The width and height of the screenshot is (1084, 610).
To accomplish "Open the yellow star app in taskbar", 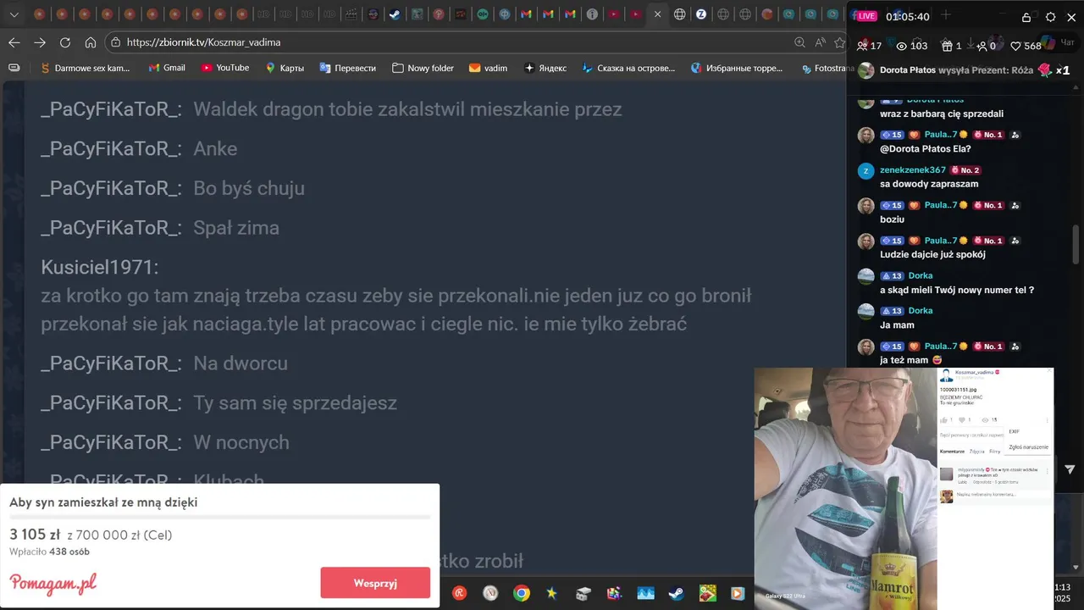I will [x=552, y=593].
